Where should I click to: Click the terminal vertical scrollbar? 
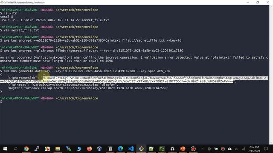pos(271,75)
